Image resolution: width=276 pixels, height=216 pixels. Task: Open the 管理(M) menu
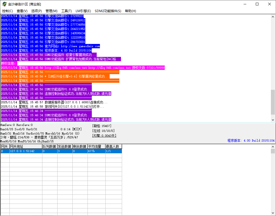[51, 11]
